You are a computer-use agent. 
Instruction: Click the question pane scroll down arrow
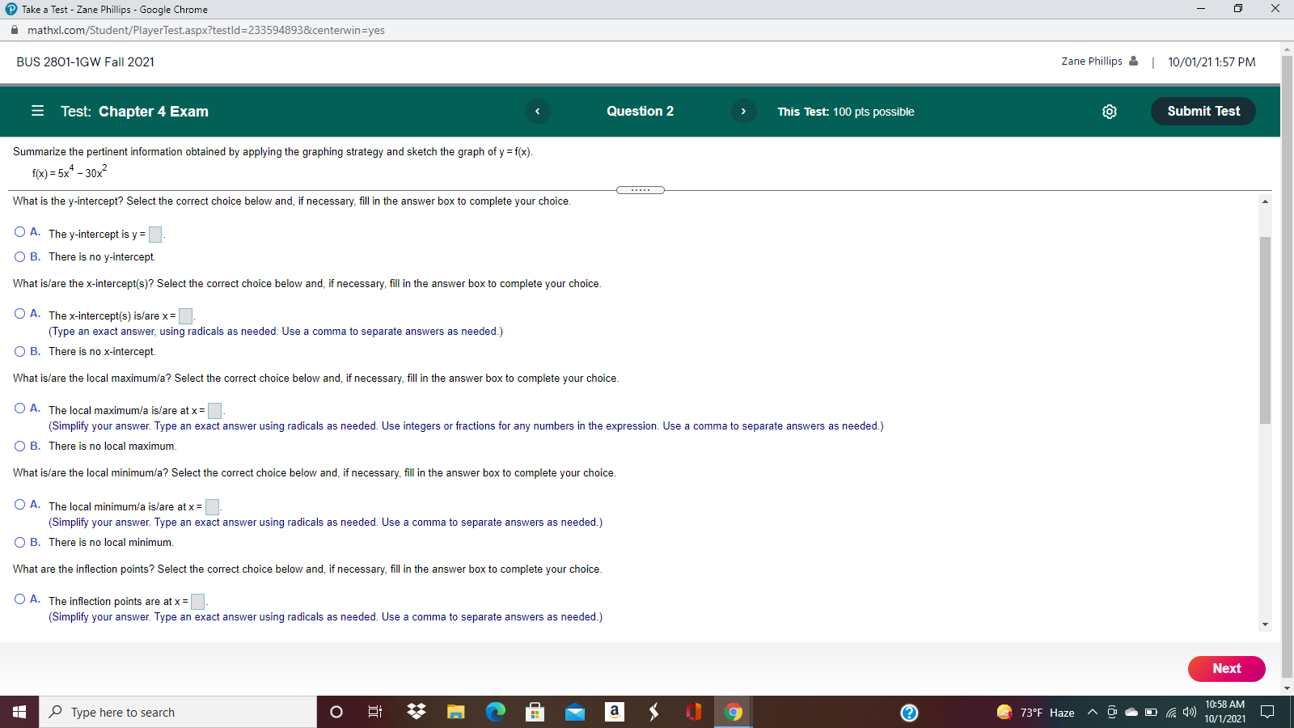click(x=1265, y=624)
